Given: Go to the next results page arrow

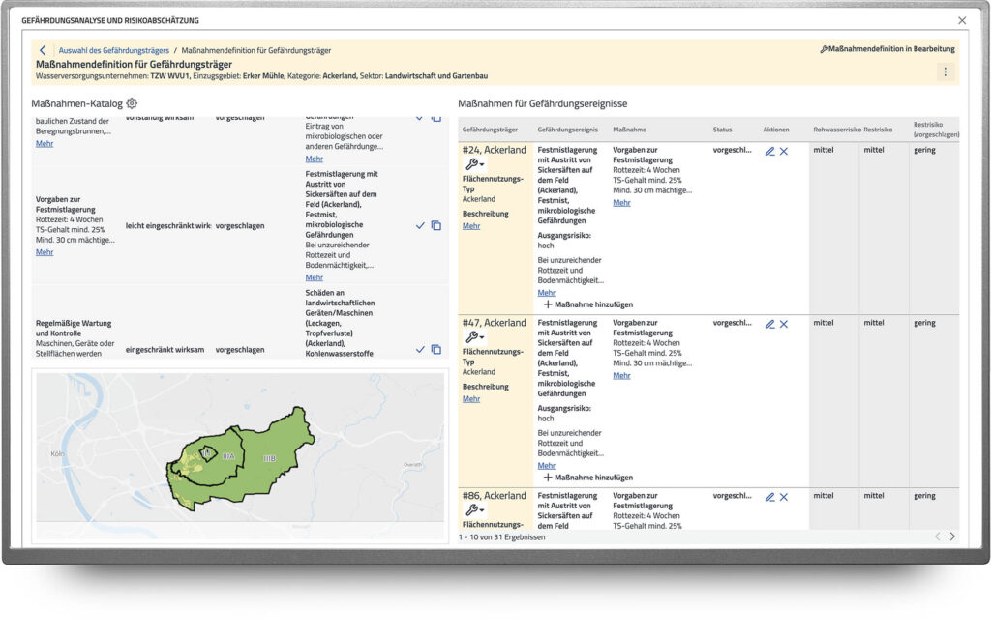Looking at the screenshot, I should pyautogui.click(x=952, y=536).
